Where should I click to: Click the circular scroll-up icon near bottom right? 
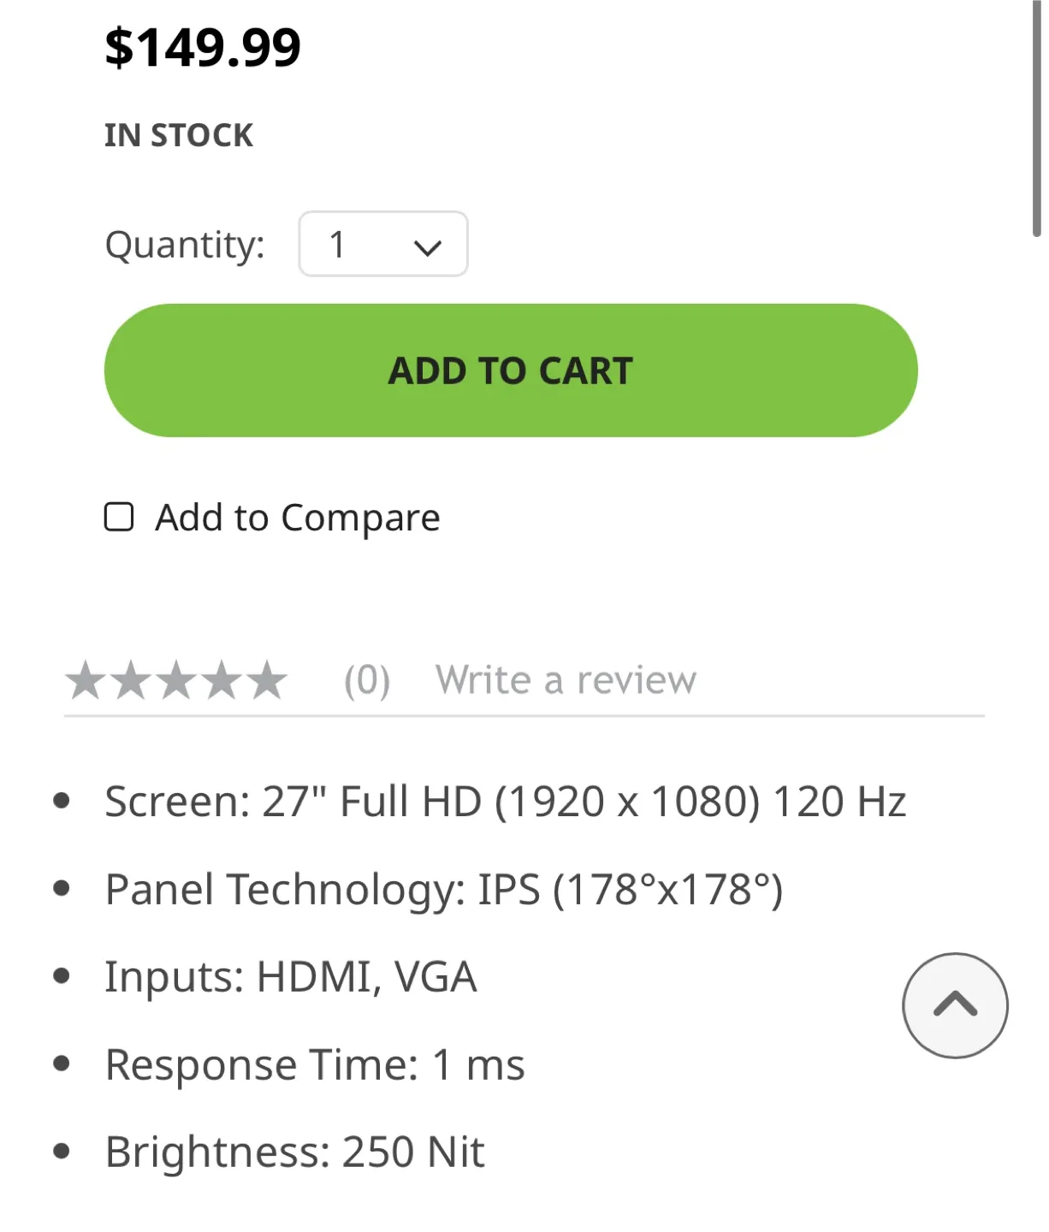(955, 1006)
